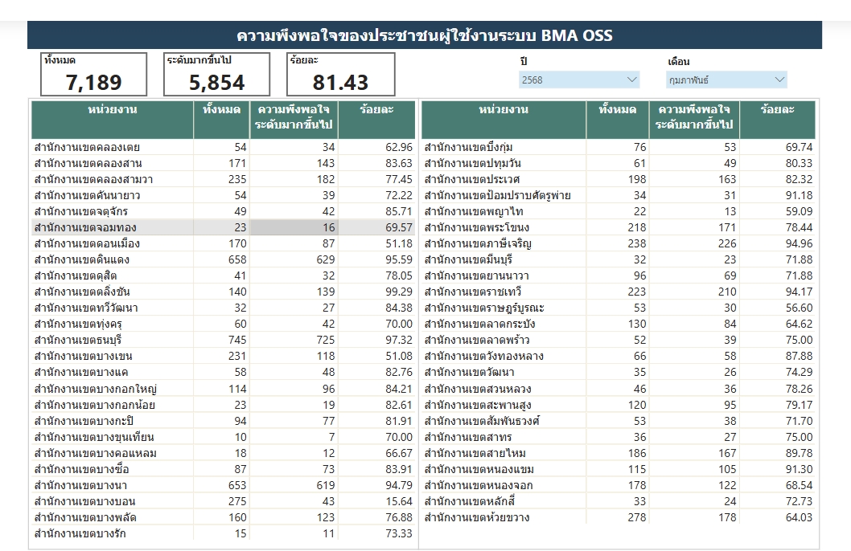Viewport: 851px width, 551px height.
Task: Select highlighted row สำนักงานเขตจอมทอง
Action: click(x=223, y=227)
